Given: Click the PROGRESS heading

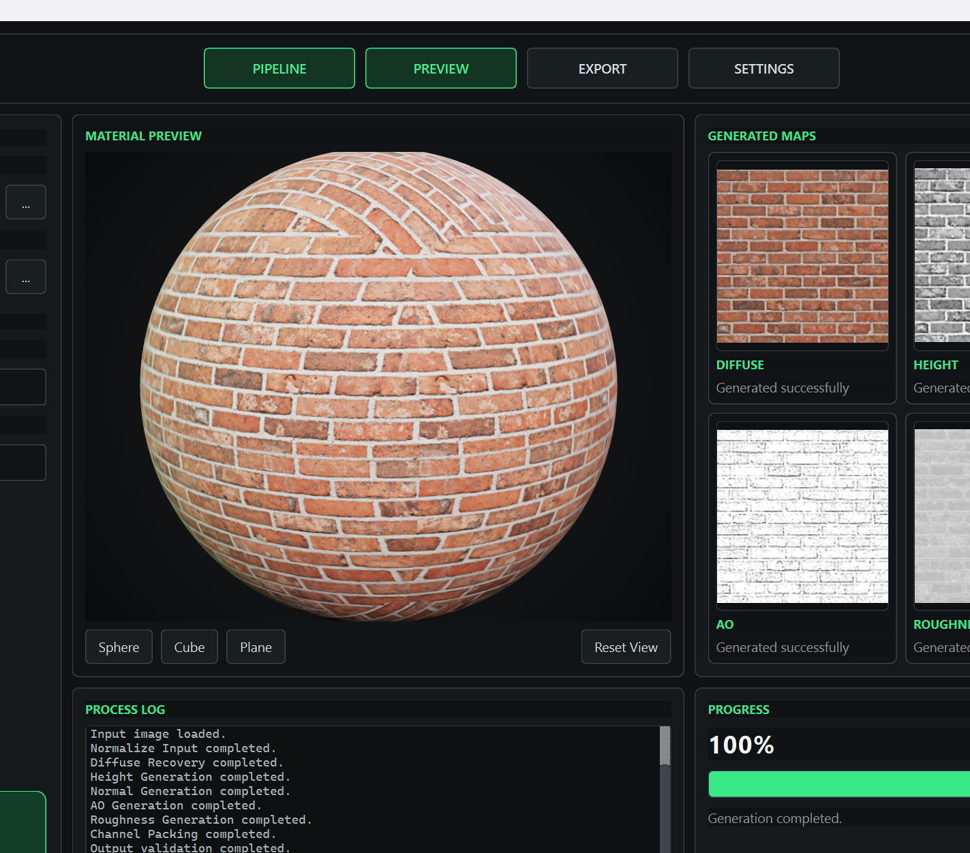Looking at the screenshot, I should click(x=738, y=709).
